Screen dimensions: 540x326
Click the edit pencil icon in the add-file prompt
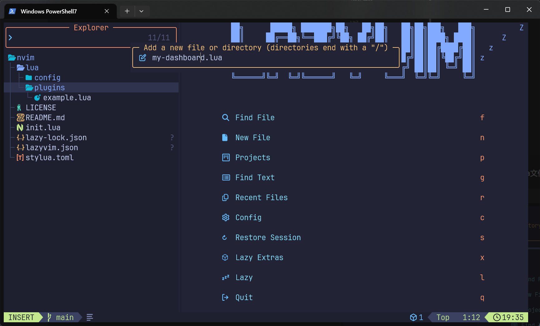tap(142, 58)
